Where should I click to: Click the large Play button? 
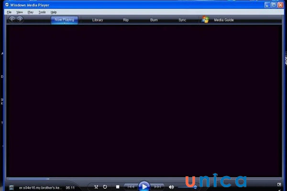point(144,186)
